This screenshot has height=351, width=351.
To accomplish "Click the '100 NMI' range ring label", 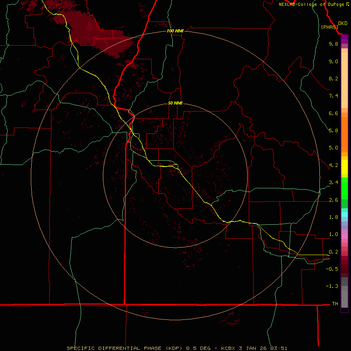I will click(x=175, y=31).
